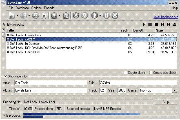
Task: Click the Skip button
Action: (x=166, y=102)
